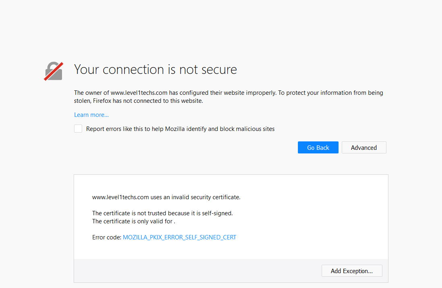442x288 pixels.
Task: Open the MOZILLA_PKIX_ERROR_SELF_SIGNED_CERT error code link
Action: (180, 237)
